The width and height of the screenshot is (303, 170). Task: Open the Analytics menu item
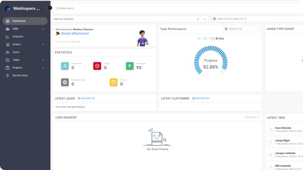coord(25,37)
